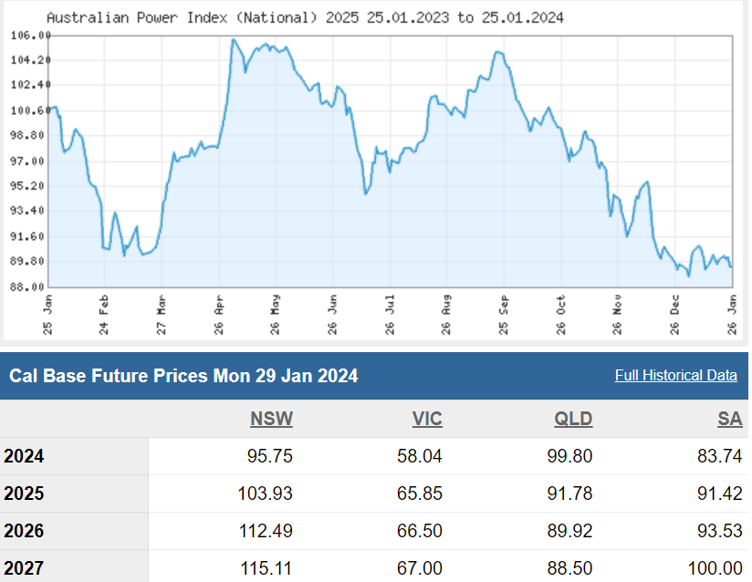This screenshot has height=582, width=752.
Task: Click the Australian Power Index chart title
Action: point(304,17)
